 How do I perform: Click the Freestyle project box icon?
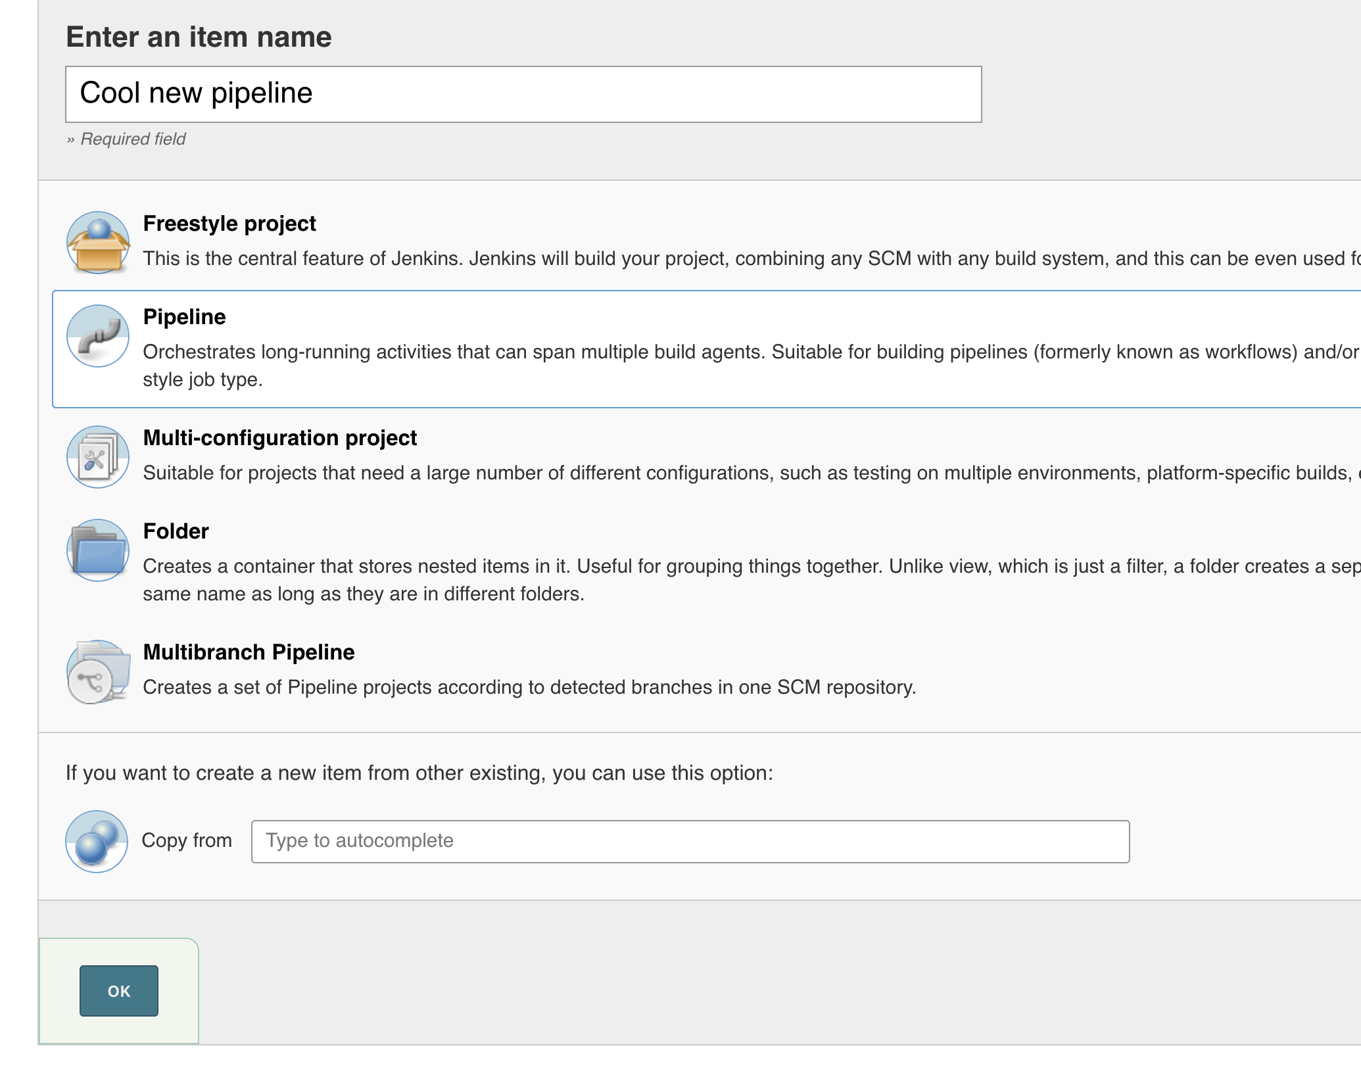pos(98,243)
